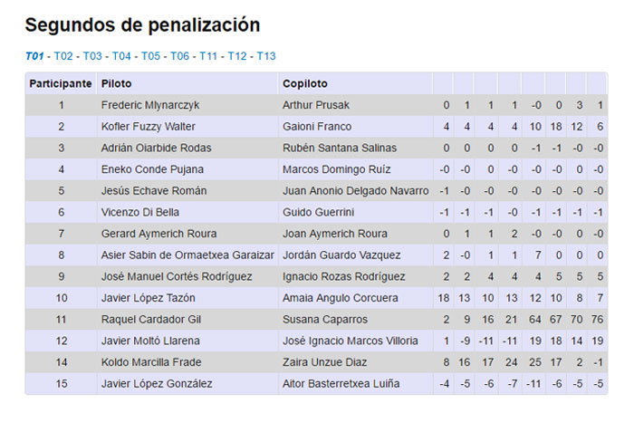The image size is (634, 423).
Task: Click the Participante column header
Action: 61,83
